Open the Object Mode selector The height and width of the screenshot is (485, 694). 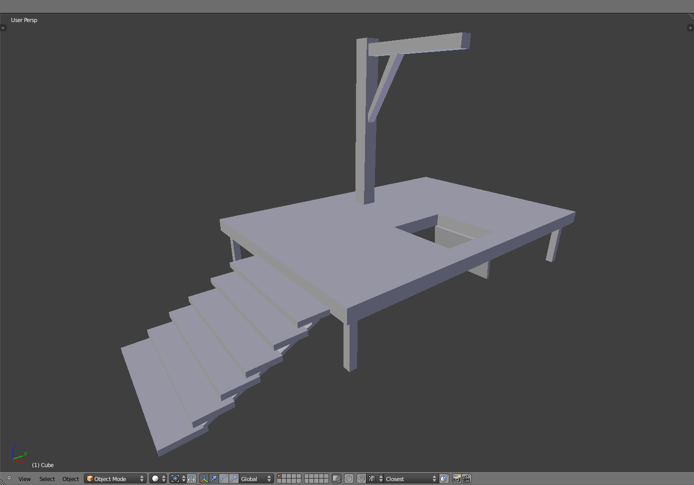115,479
